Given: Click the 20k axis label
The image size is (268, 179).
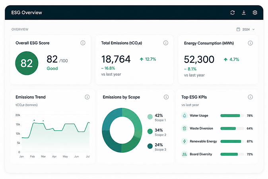Looking at the screenshot, I should [x=18, y=115].
